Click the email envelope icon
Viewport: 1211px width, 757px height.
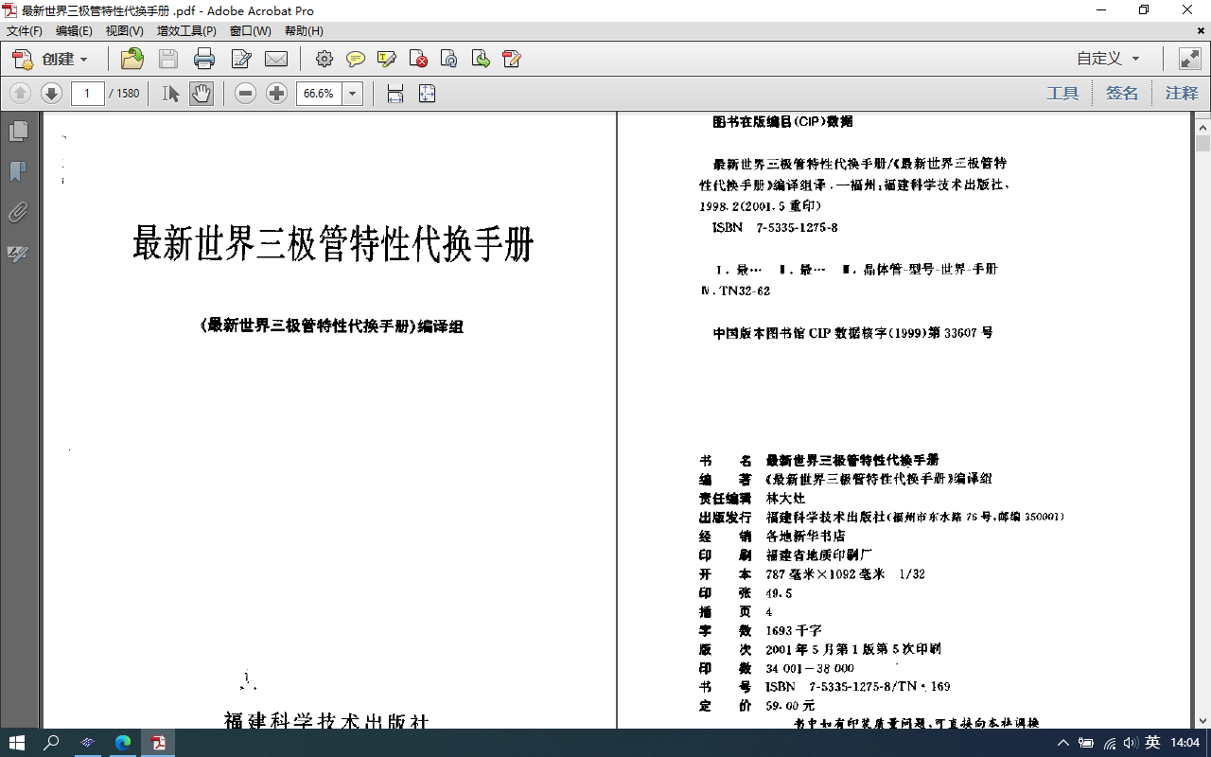(276, 59)
